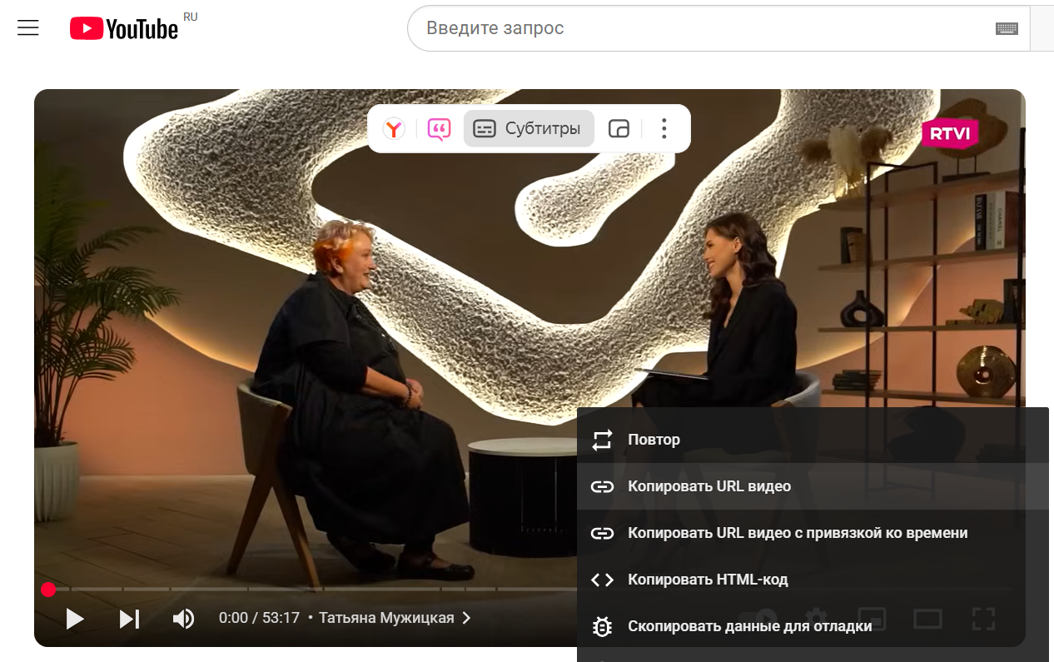The width and height of the screenshot is (1054, 662).
Task: Toggle Субтитры in the overlay toolbar
Action: 528,129
